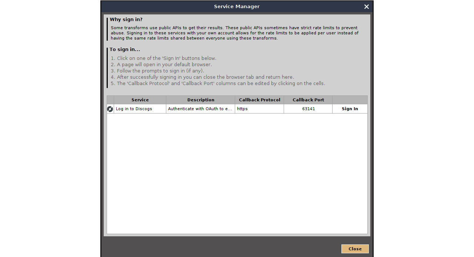Click the 'To sign in...' heading
Image resolution: width=474 pixels, height=257 pixels.
pyautogui.click(x=125, y=50)
